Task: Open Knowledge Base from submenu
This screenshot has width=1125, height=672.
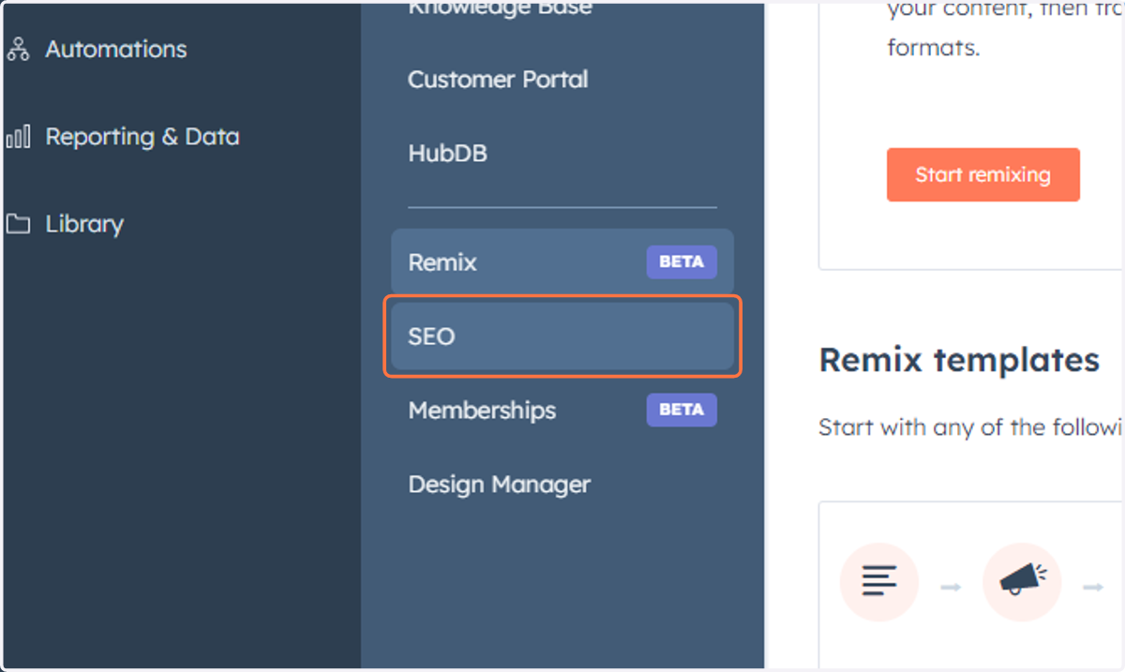Action: (500, 8)
